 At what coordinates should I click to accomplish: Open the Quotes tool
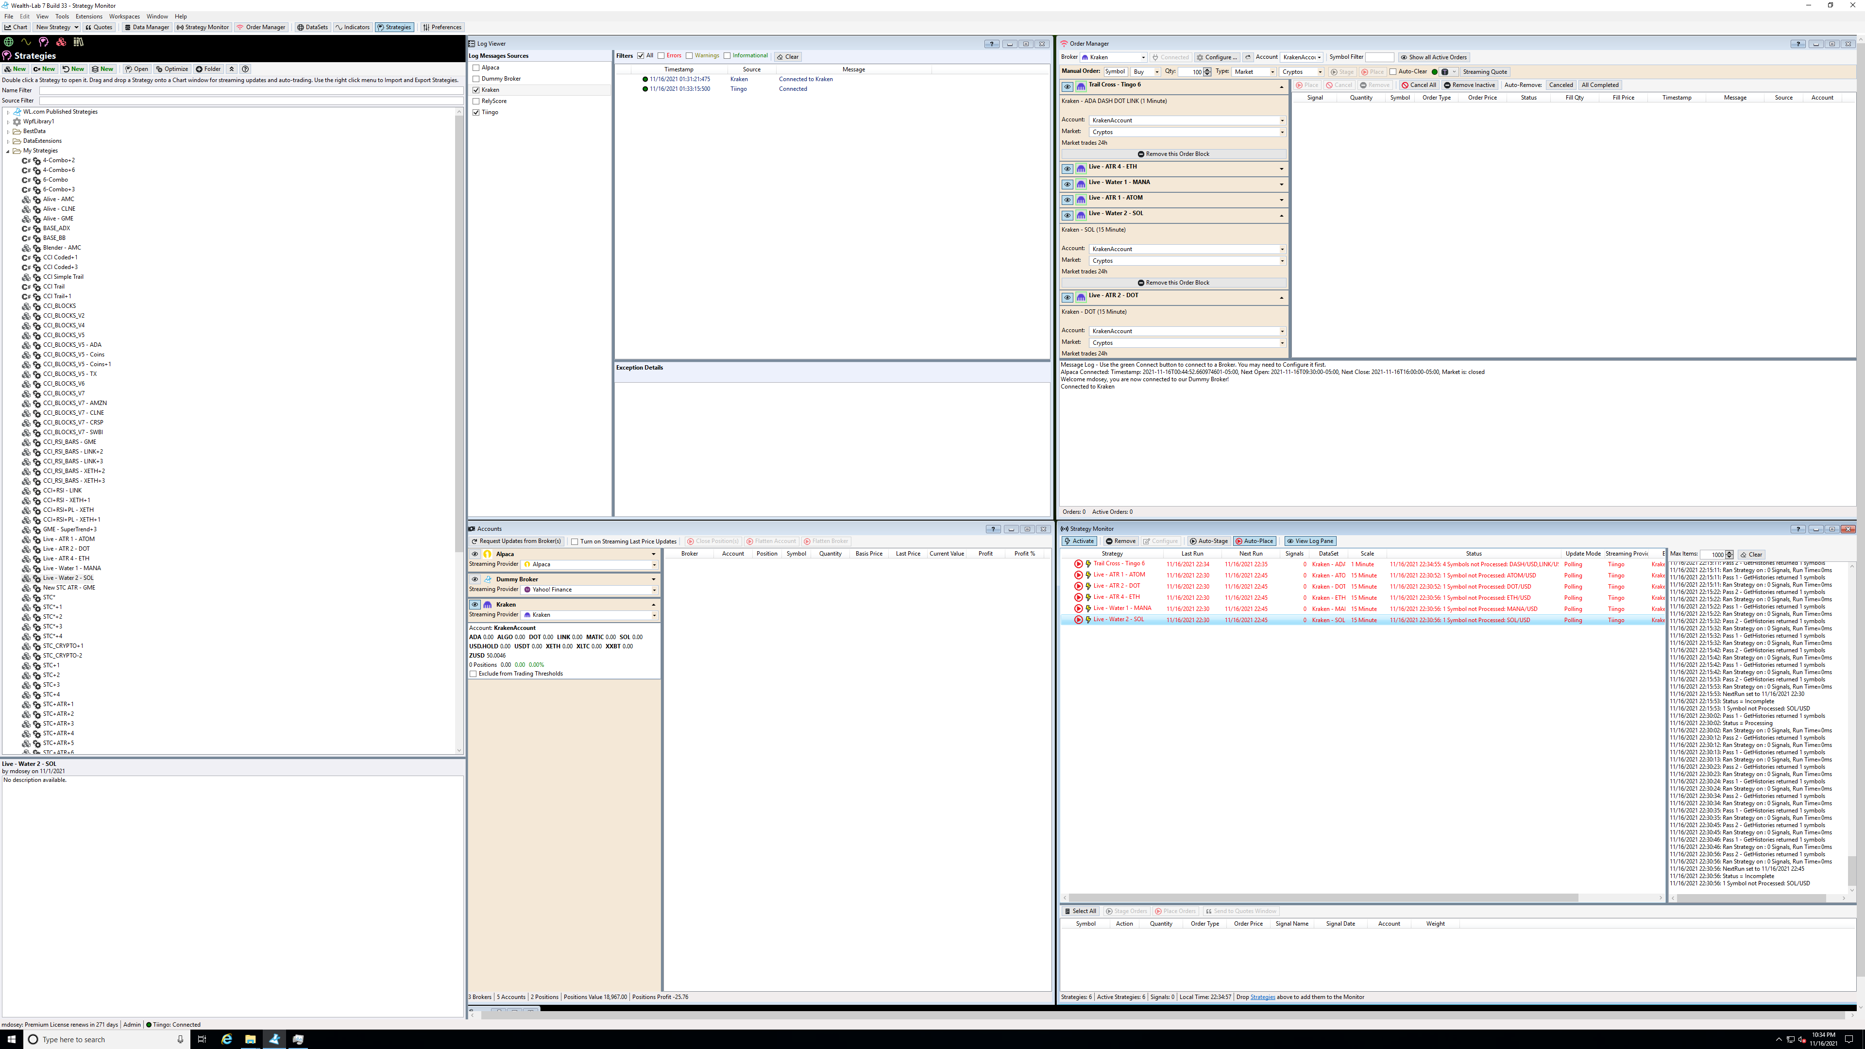point(100,27)
